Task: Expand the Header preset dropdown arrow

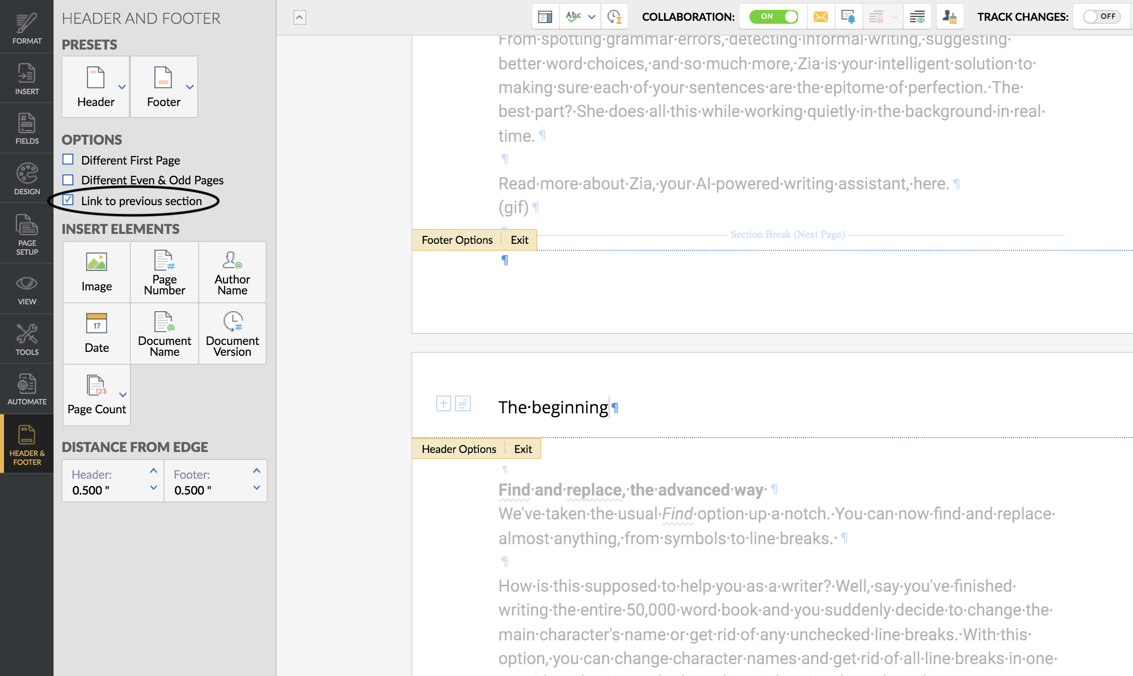Action: 122,87
